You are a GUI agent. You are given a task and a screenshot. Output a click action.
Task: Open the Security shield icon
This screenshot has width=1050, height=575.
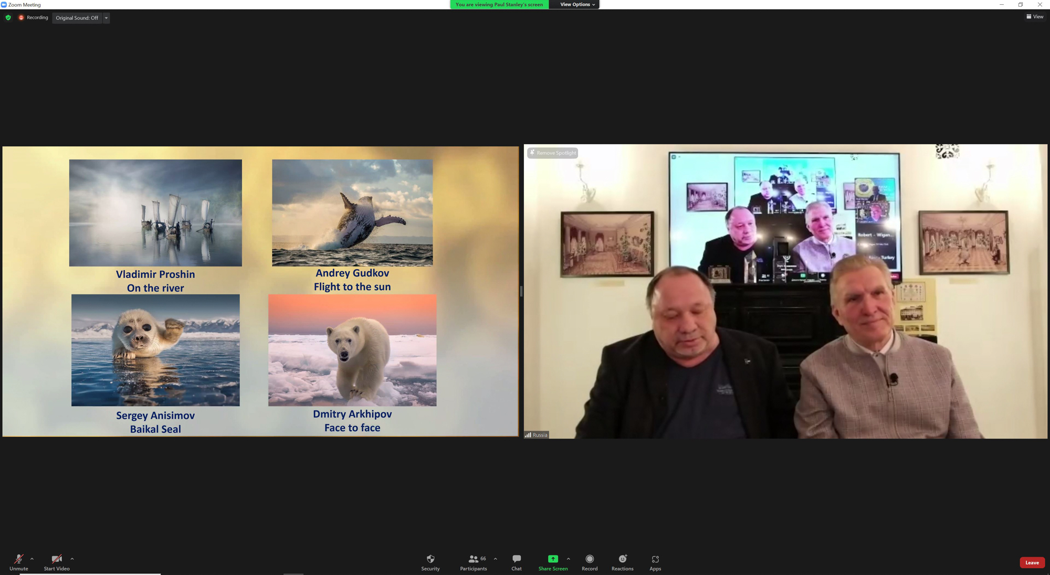point(430,559)
